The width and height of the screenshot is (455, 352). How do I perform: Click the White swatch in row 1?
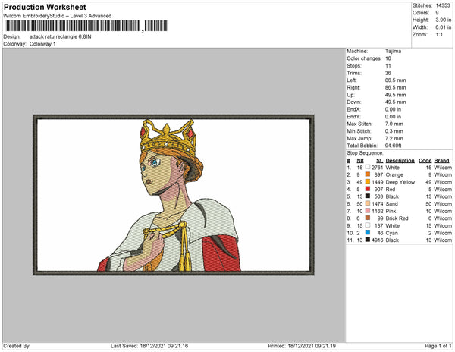[x=368, y=167]
